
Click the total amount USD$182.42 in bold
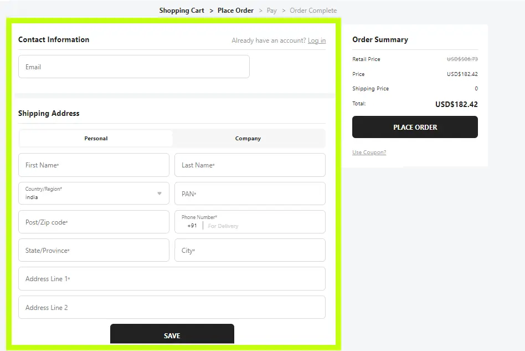tap(456, 104)
